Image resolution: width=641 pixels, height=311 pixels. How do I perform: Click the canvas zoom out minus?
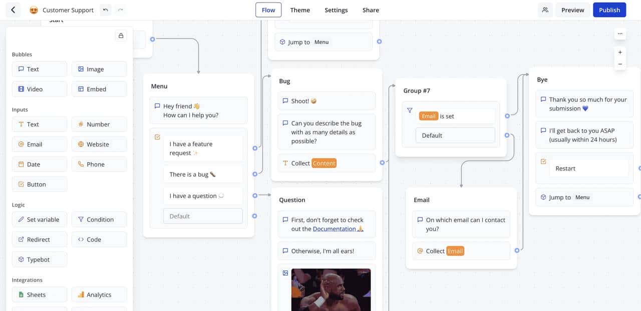(x=620, y=64)
